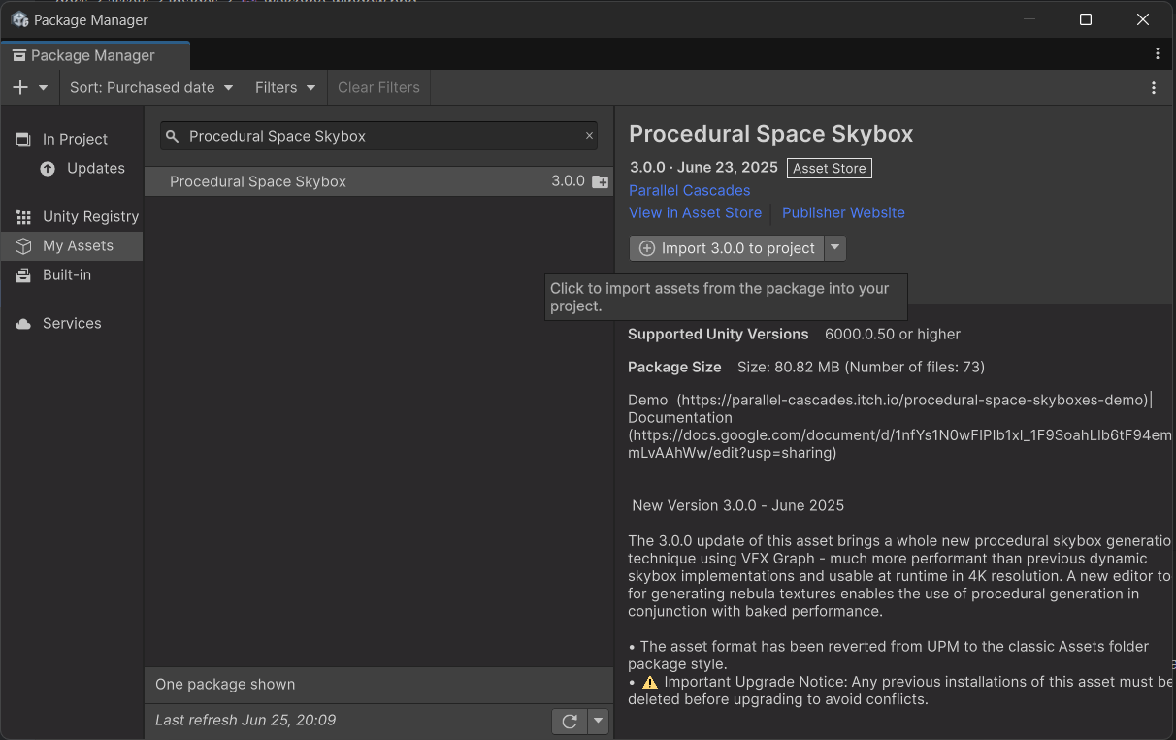Click the plus add package icon
Viewport: 1176px width, 740px height.
(x=20, y=87)
